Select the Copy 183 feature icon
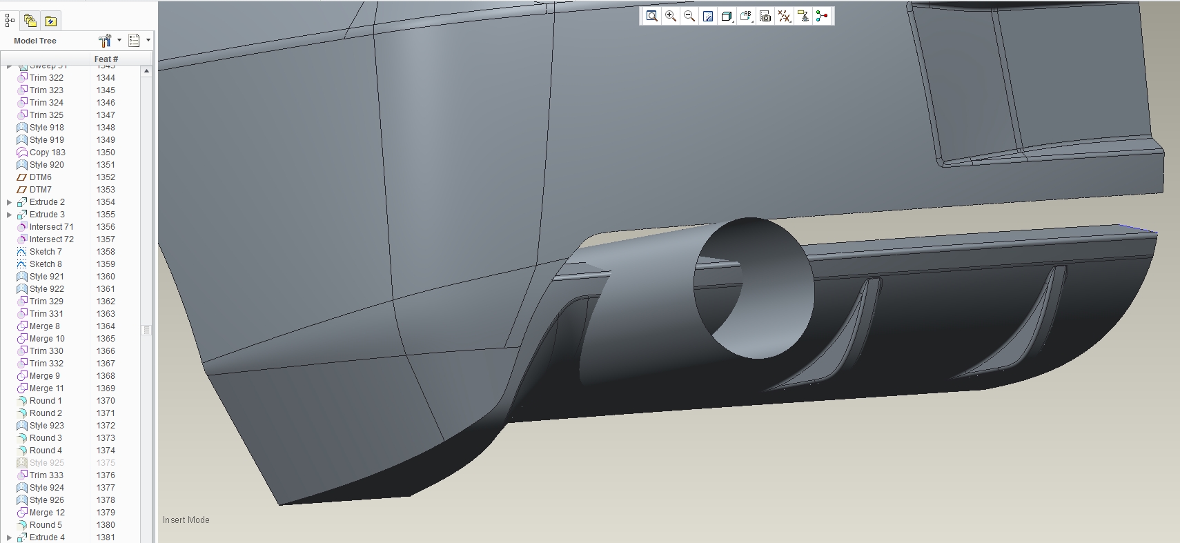Image resolution: width=1180 pixels, height=543 pixels. pos(22,152)
